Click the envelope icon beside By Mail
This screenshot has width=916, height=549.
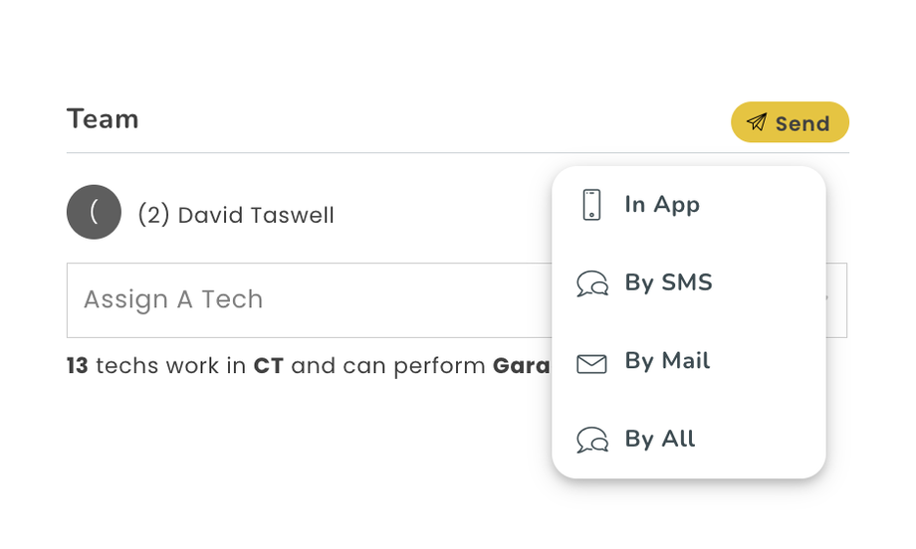(x=591, y=363)
